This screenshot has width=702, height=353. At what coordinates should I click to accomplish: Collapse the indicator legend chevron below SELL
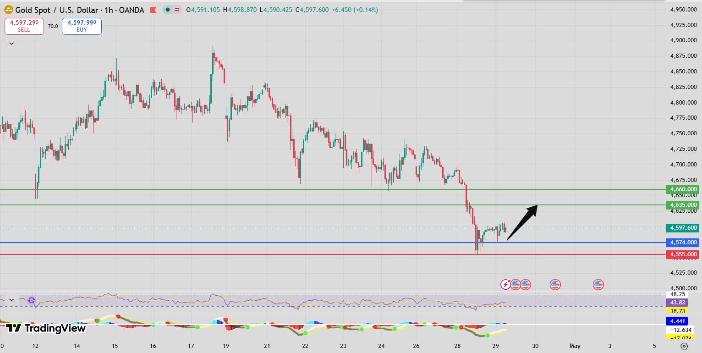pyautogui.click(x=11, y=44)
